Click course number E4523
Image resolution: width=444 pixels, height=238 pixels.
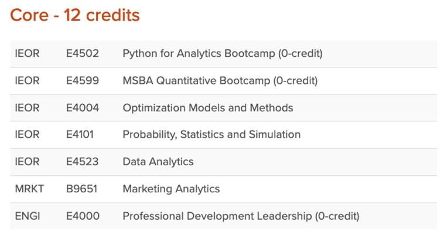pyautogui.click(x=82, y=162)
